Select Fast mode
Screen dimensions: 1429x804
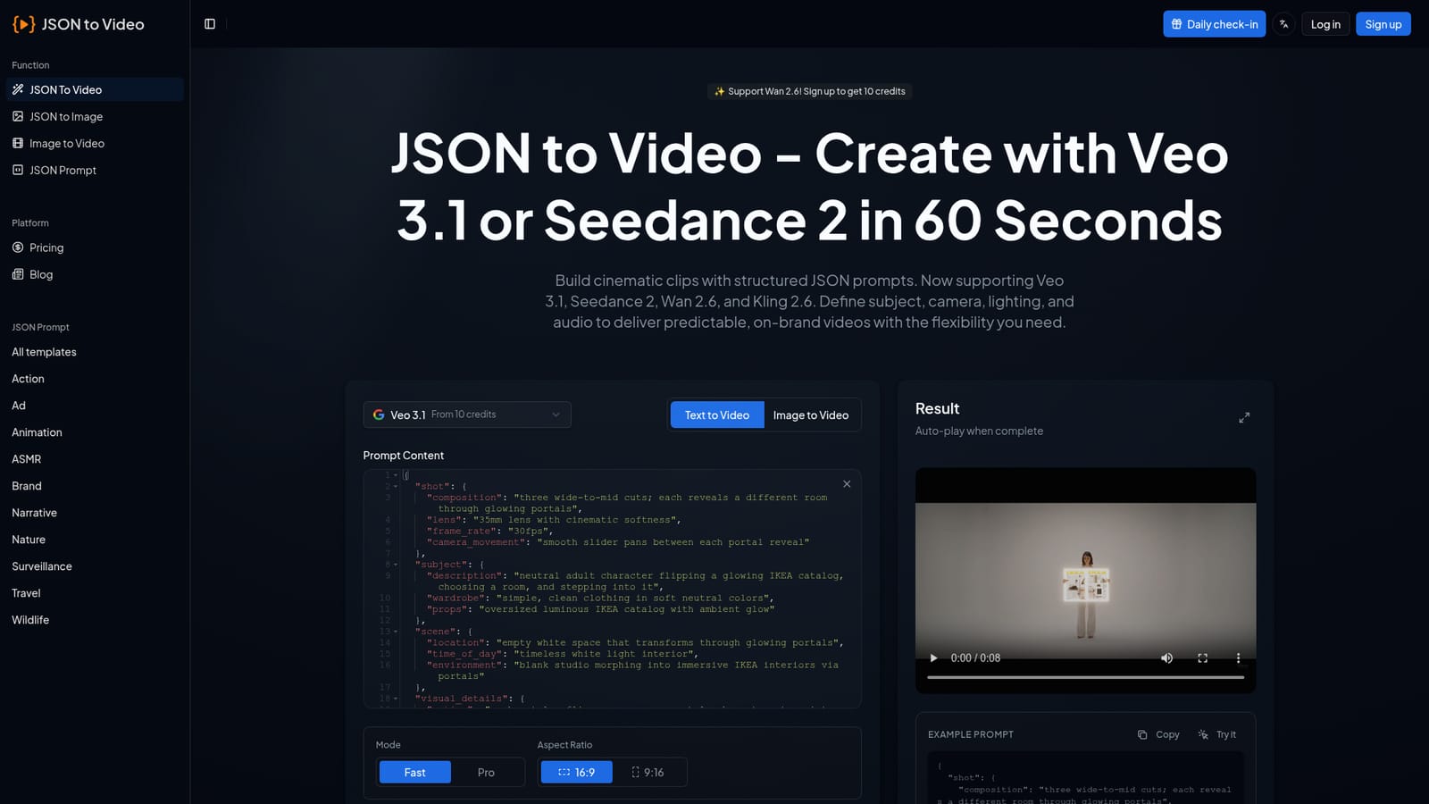(x=415, y=772)
